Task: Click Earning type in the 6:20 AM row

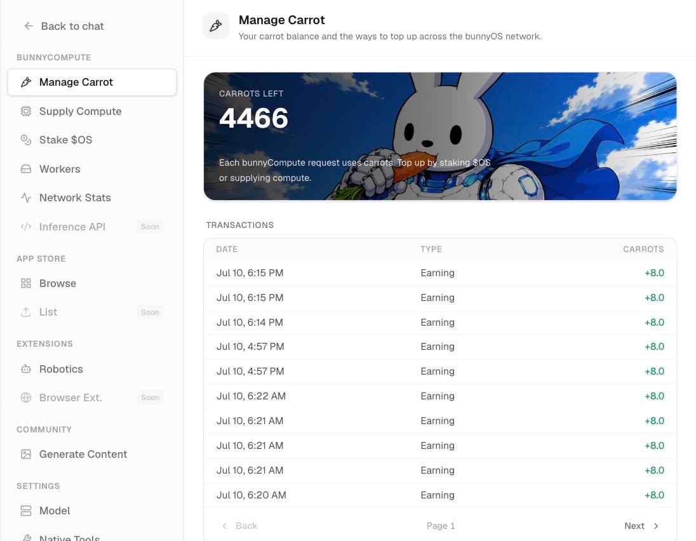Action: 437,495
